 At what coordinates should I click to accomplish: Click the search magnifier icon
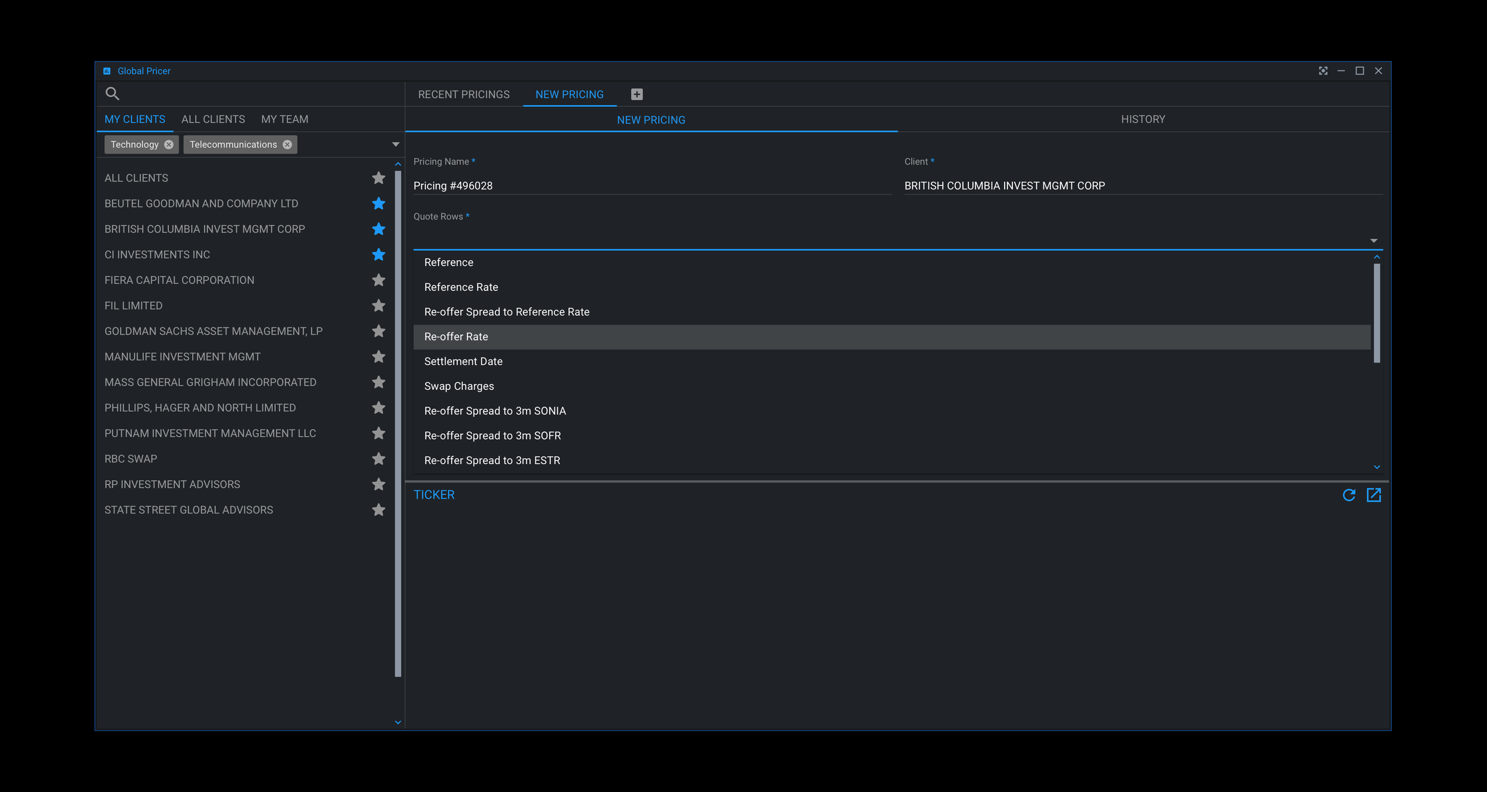pyautogui.click(x=112, y=93)
